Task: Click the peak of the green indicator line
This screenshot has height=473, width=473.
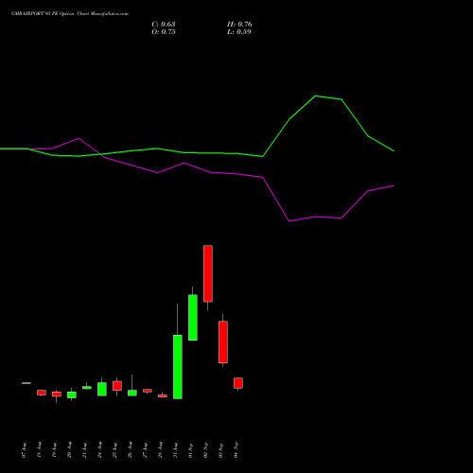Action: click(x=316, y=96)
